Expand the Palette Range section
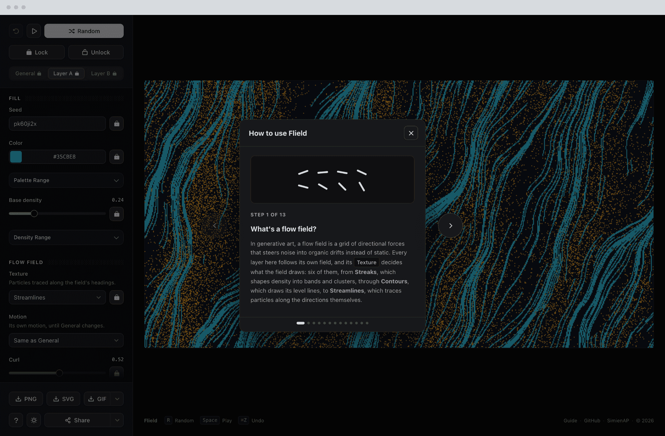 [66, 180]
